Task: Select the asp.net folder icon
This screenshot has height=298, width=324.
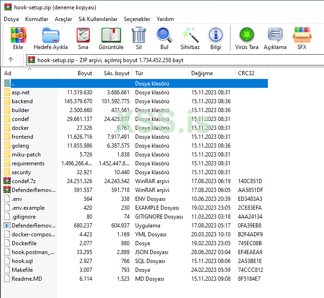Action: pos(7,92)
